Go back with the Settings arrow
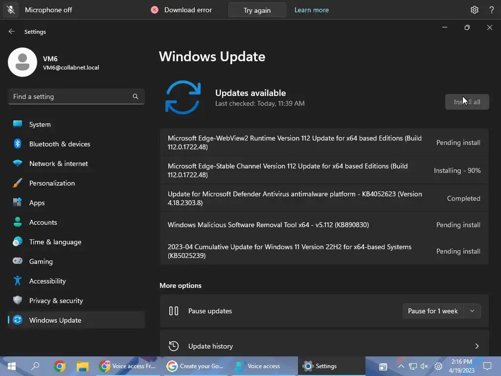 [12, 31]
